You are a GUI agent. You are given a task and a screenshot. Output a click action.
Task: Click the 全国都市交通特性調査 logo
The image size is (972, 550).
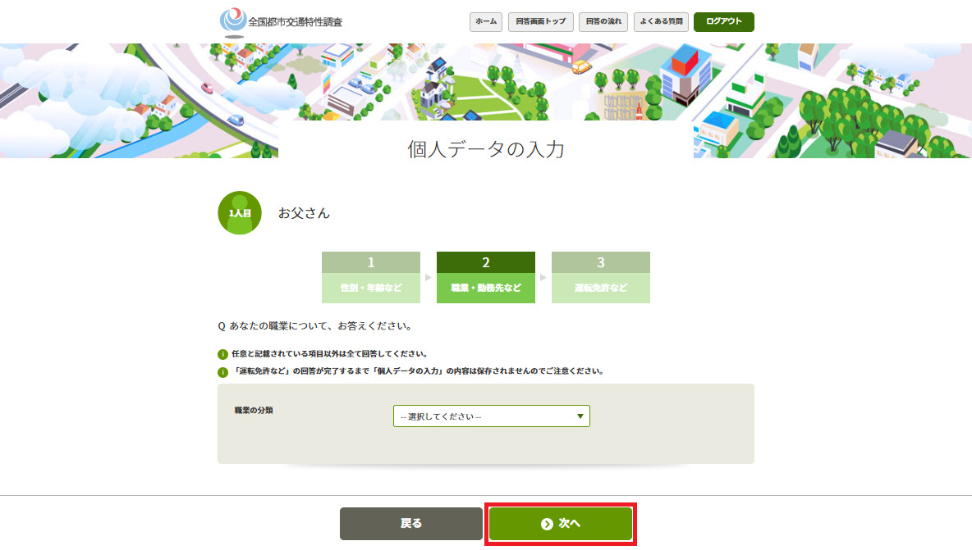pyautogui.click(x=281, y=21)
